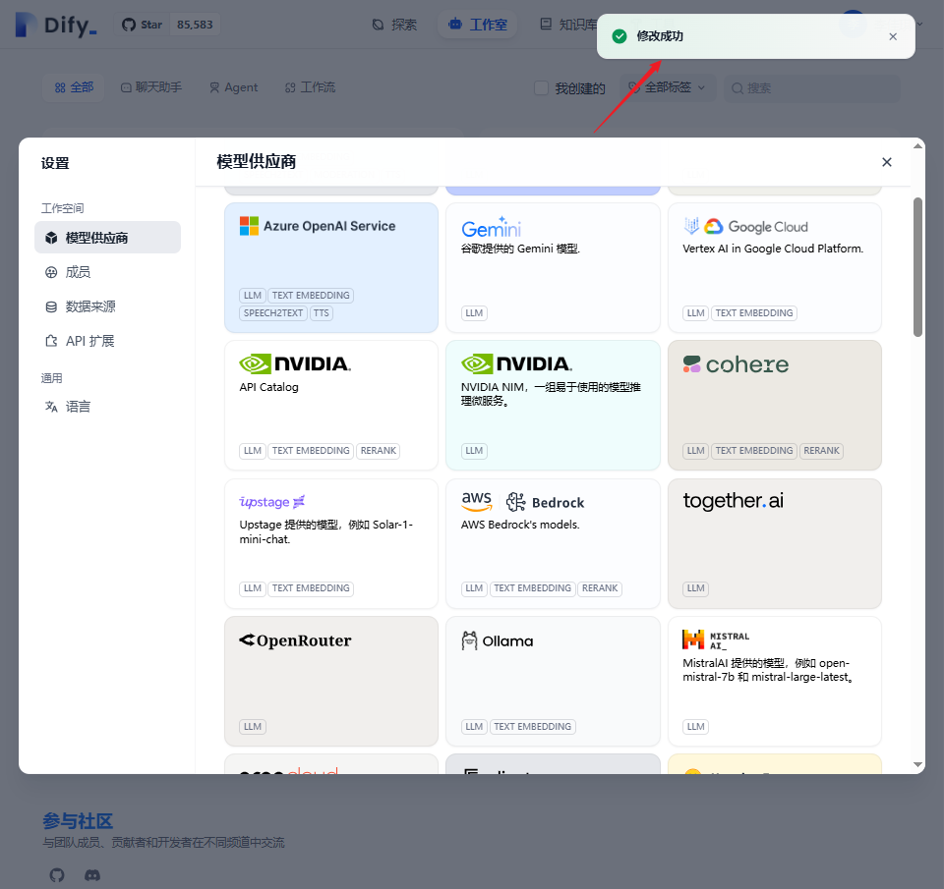Select the Agent filter tab
The height and width of the screenshot is (889, 944).
coord(234,87)
